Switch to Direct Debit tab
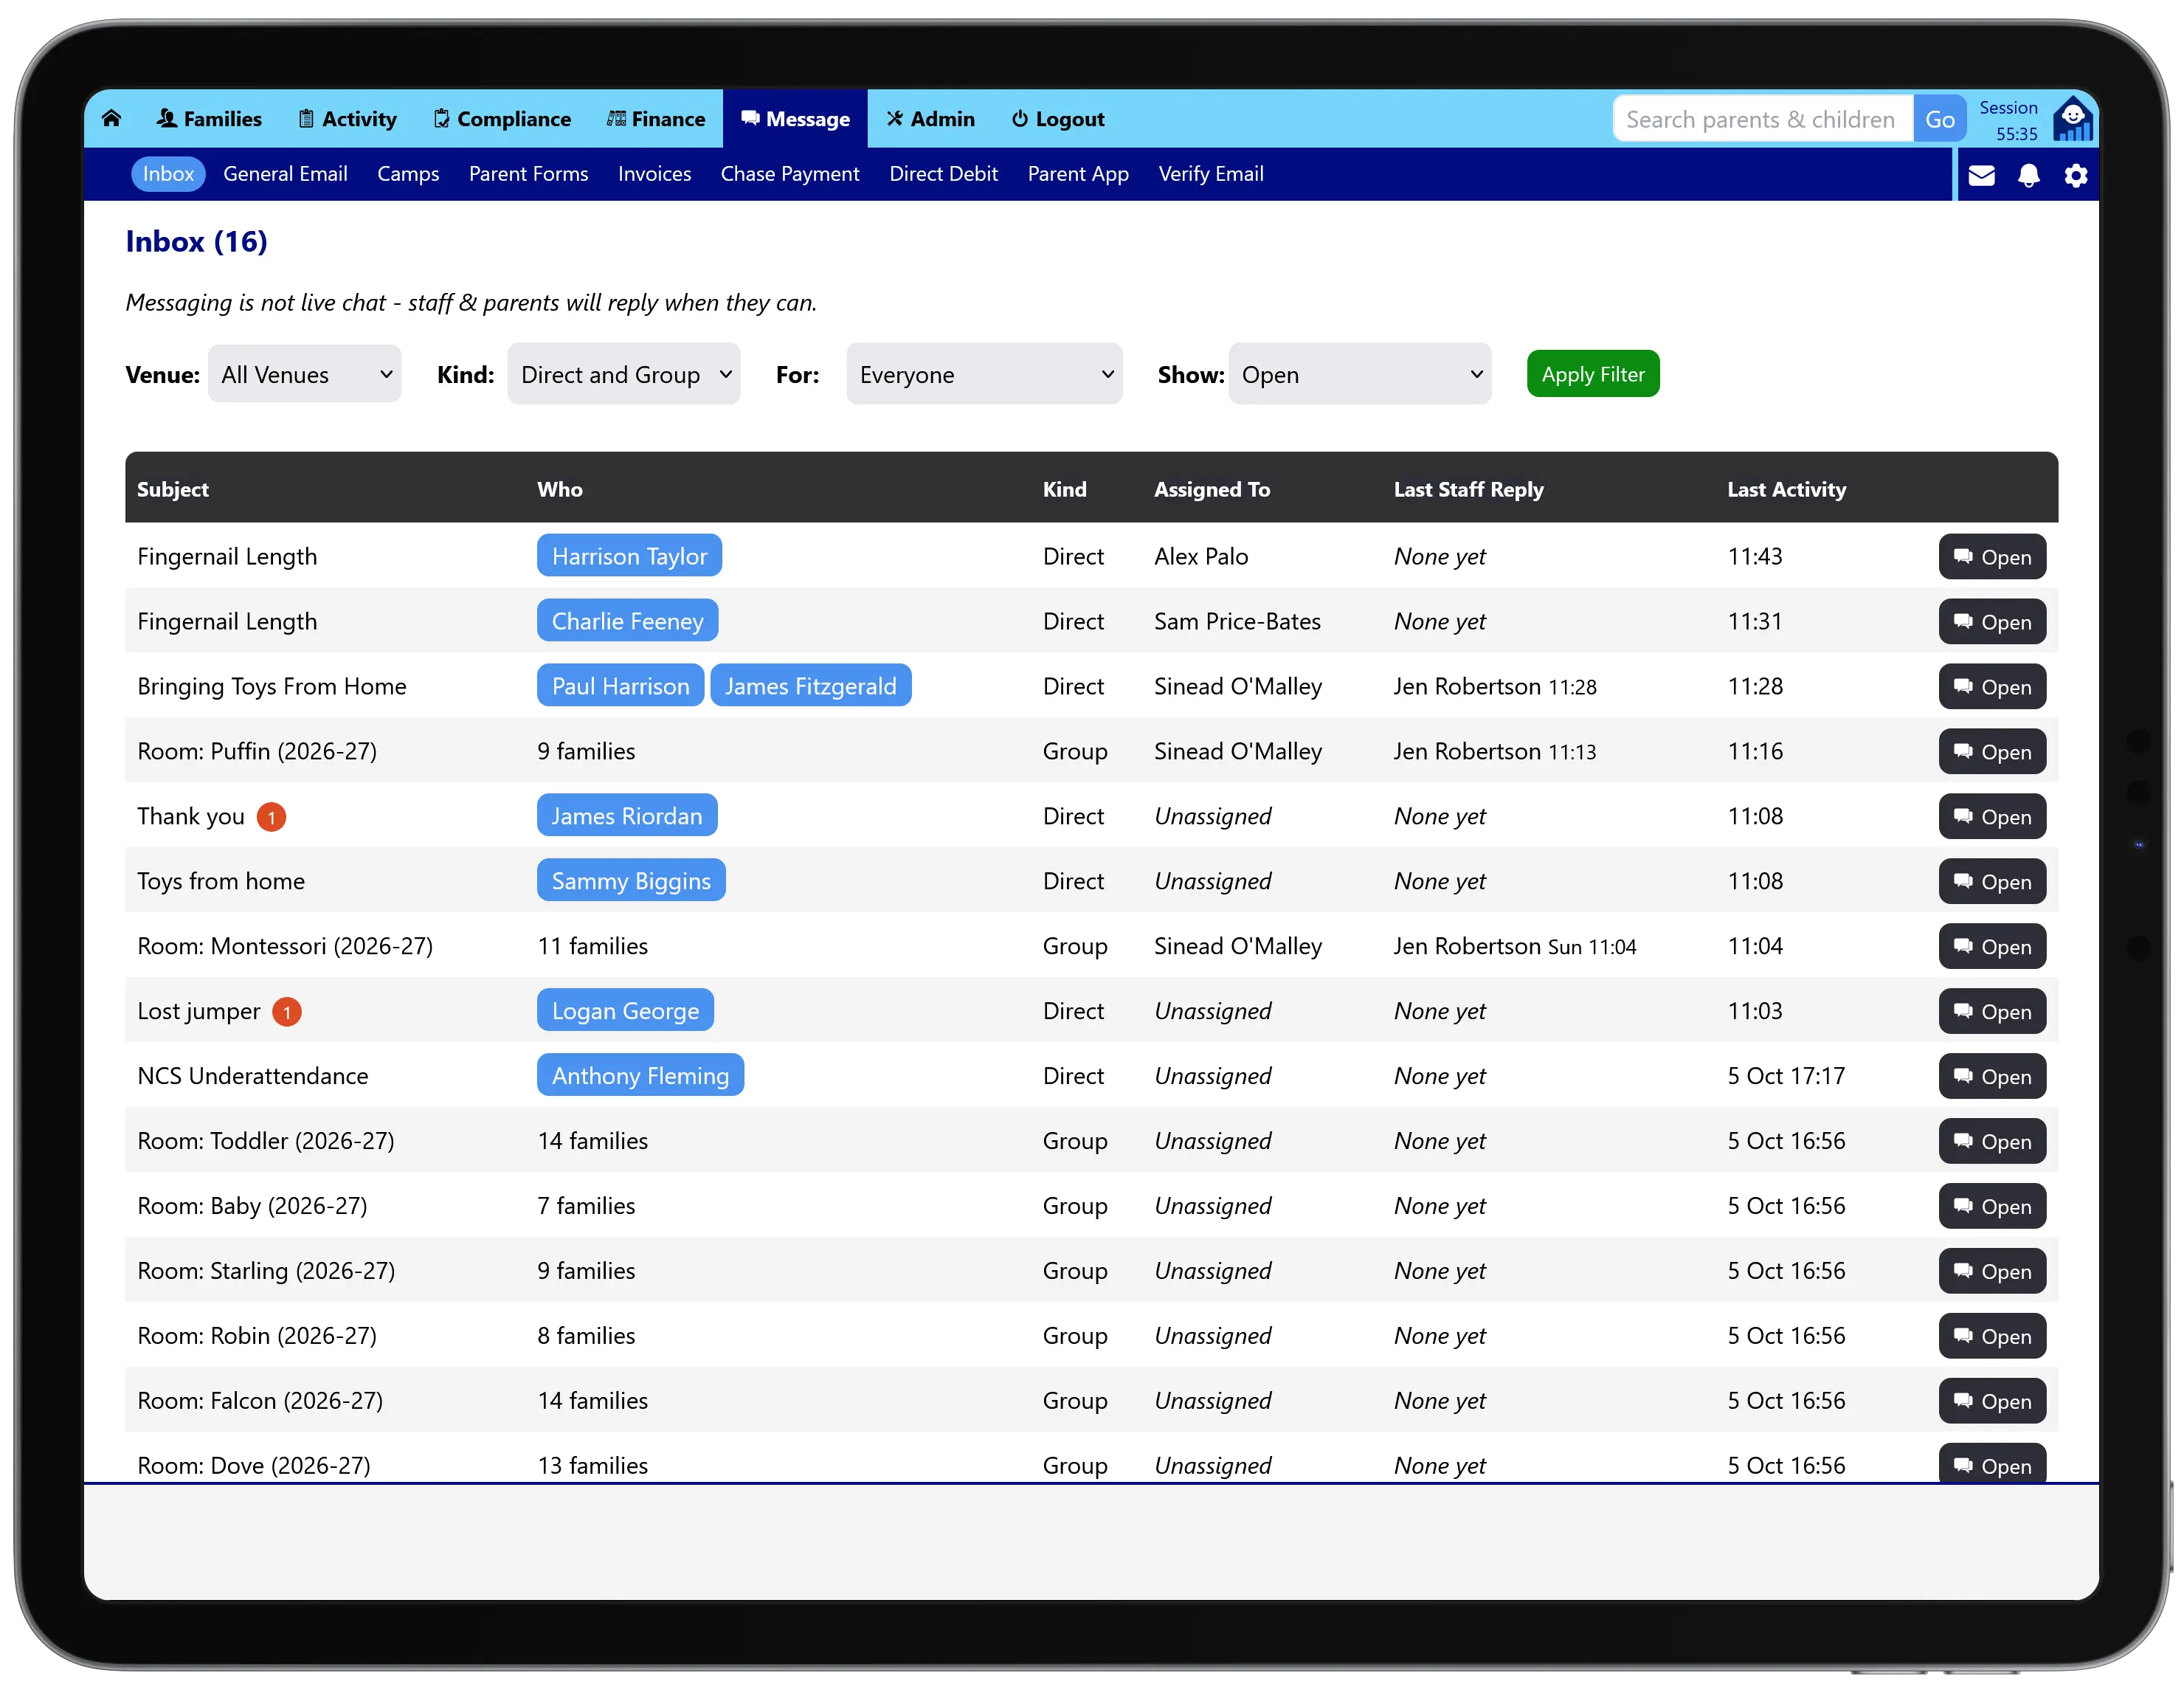Screen dimensions: 2184x1690 point(943,174)
